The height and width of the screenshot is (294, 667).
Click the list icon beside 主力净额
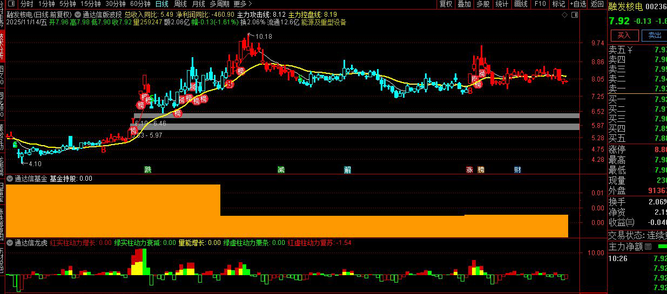648,247
